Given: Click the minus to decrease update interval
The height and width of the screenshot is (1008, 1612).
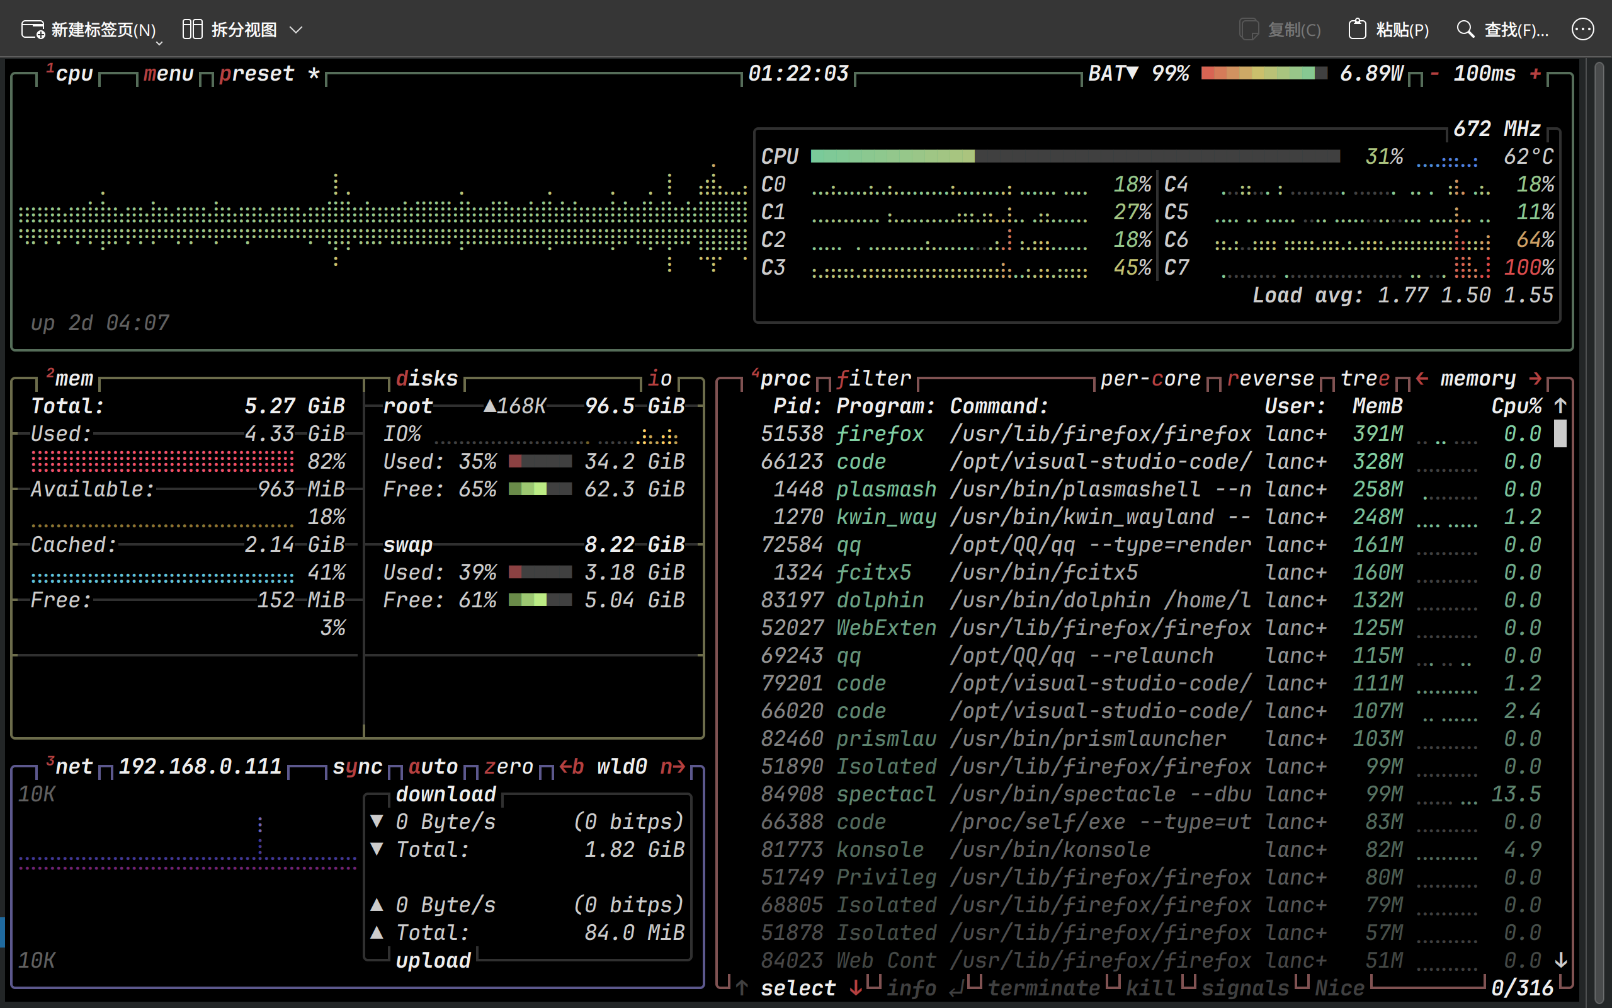Looking at the screenshot, I should 1435,73.
